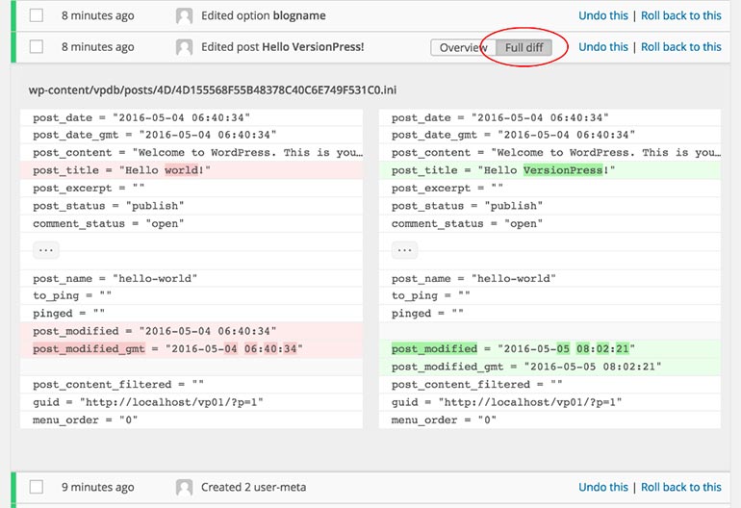Click the Created 2 user-meta description
The width and height of the screenshot is (741, 508).
click(x=253, y=487)
